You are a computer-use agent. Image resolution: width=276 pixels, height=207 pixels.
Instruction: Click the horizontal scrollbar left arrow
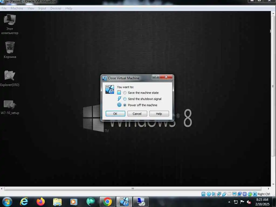pos(2,189)
